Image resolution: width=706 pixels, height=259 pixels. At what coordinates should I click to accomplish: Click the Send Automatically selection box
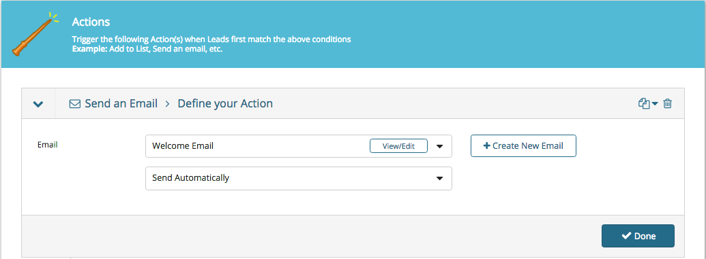tap(299, 178)
